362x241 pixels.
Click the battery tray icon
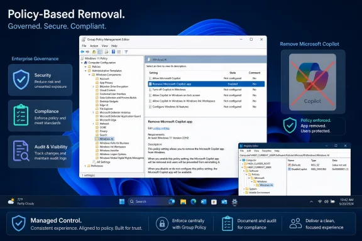332,201
